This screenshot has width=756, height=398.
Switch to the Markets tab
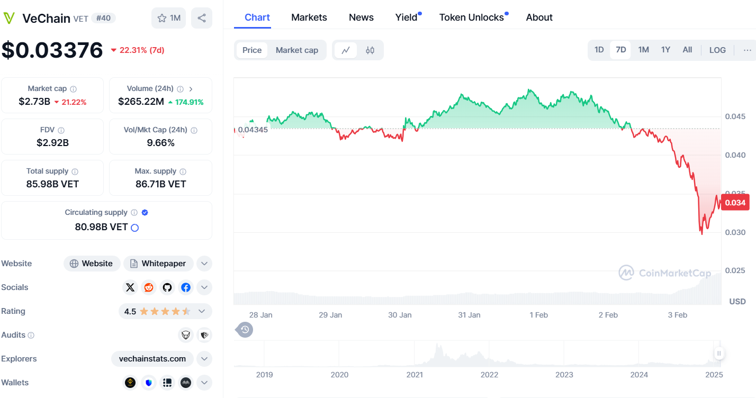tap(309, 17)
